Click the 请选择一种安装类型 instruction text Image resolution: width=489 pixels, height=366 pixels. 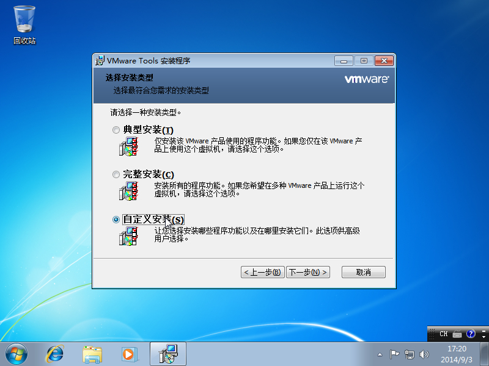[145, 112]
